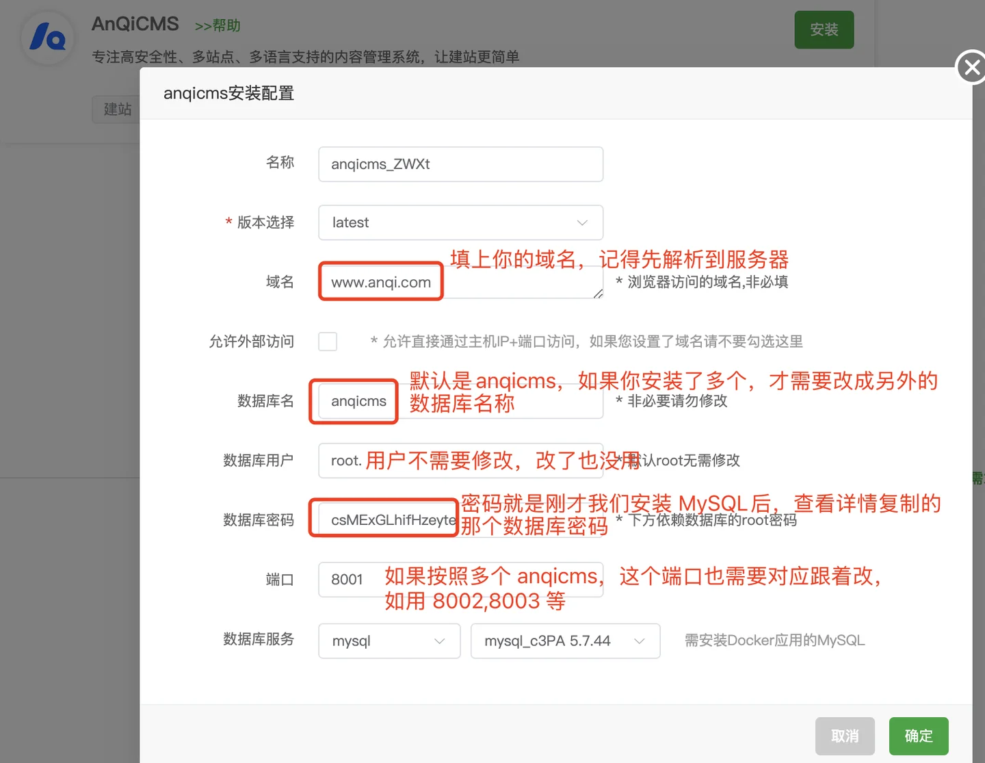Close the anqicms install dialog
The width and height of the screenshot is (985, 763).
(971, 67)
